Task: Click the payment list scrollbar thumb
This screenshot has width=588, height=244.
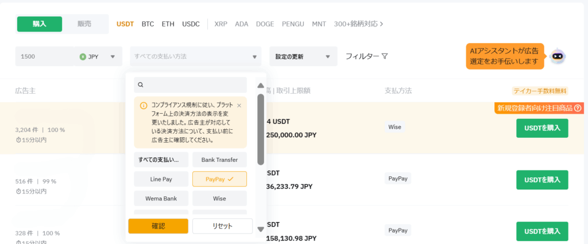Action: [261, 129]
